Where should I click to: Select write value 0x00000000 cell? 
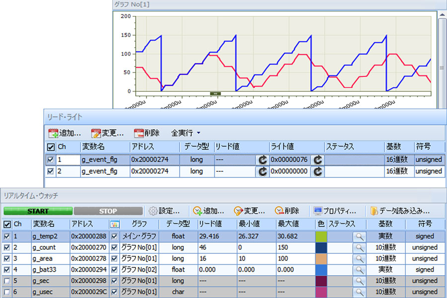tap(290, 171)
